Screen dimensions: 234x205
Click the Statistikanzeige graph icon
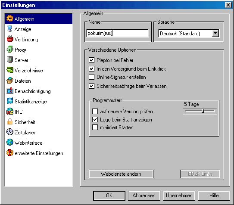tap(10, 101)
